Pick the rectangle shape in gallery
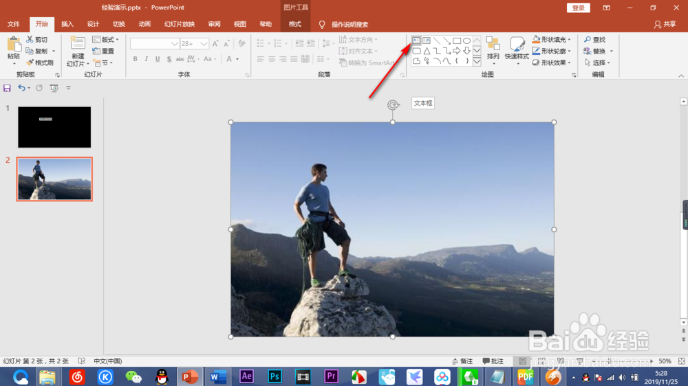 (x=457, y=41)
